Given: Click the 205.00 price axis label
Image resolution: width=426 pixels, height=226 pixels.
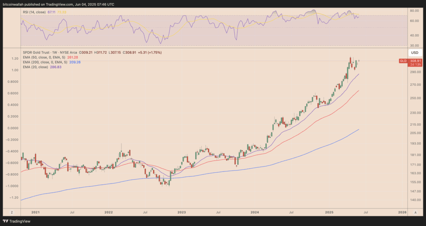Looking at the screenshot, I should coord(416,133).
